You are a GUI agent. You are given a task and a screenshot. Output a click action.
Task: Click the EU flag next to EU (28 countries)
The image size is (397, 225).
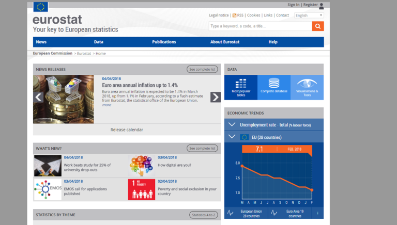click(245, 137)
